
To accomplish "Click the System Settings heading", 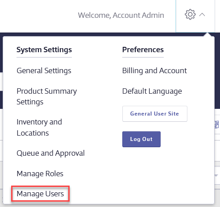I will [x=44, y=50].
